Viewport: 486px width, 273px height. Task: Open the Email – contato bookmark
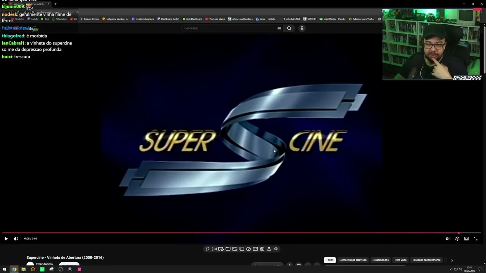pyautogui.click(x=266, y=19)
